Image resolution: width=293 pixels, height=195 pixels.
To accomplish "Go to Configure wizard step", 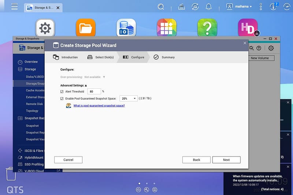I will (133, 57).
